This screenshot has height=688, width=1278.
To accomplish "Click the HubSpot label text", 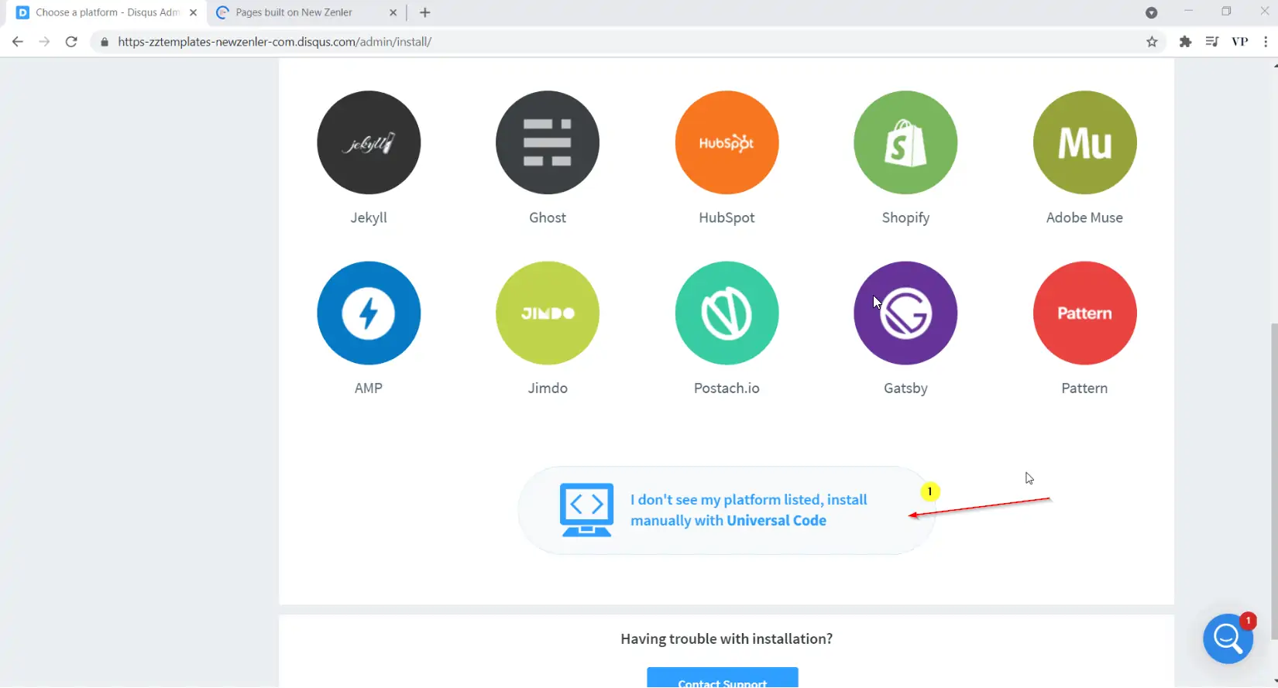I will click(x=727, y=217).
